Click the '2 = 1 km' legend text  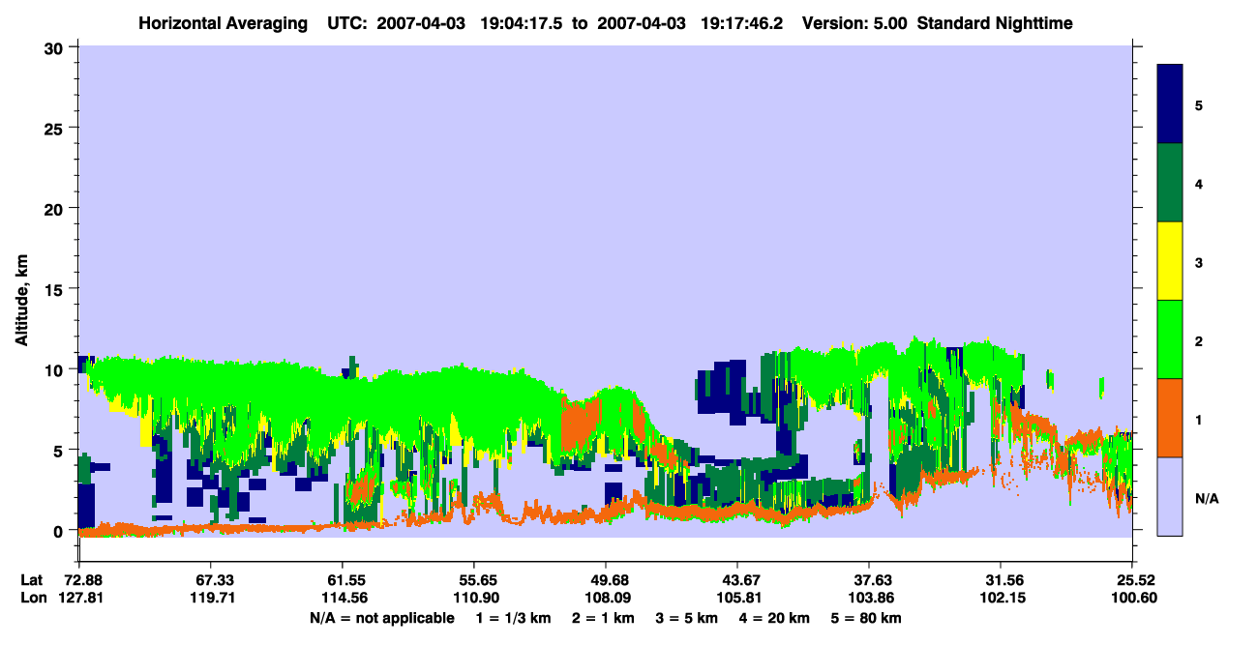coord(603,618)
